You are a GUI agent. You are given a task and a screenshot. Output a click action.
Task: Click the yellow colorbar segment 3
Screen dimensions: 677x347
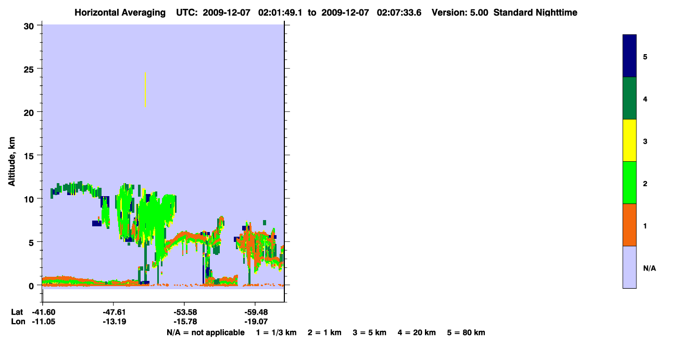pos(630,140)
